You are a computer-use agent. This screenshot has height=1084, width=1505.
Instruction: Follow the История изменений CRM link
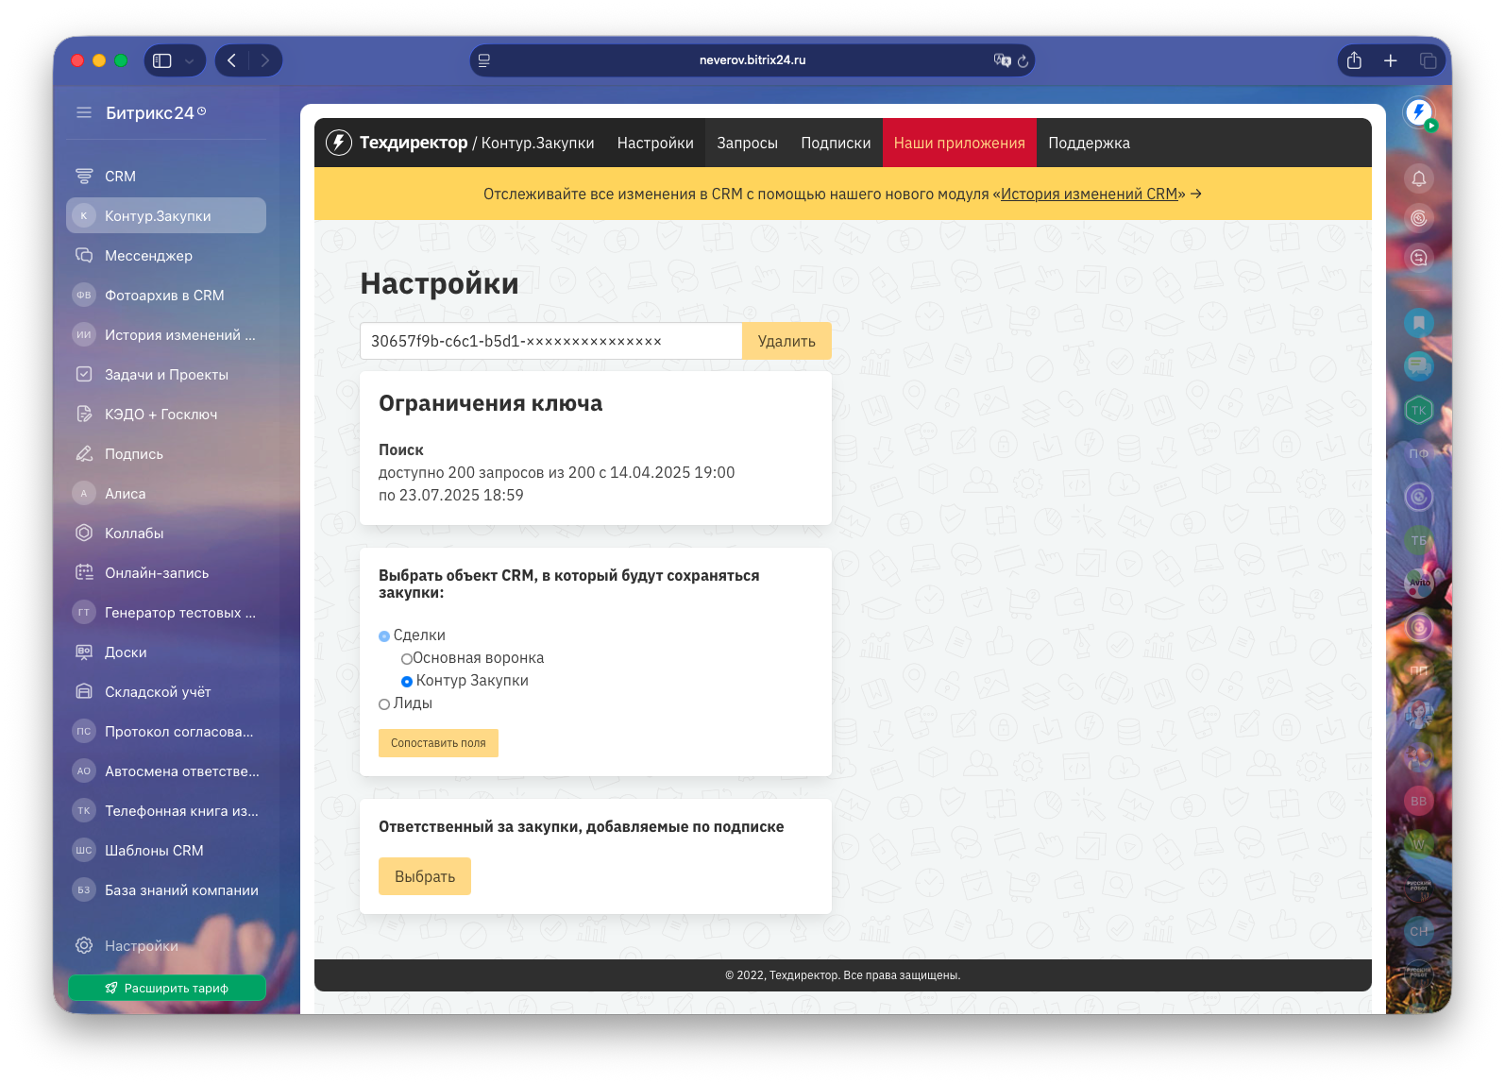[x=1089, y=195]
